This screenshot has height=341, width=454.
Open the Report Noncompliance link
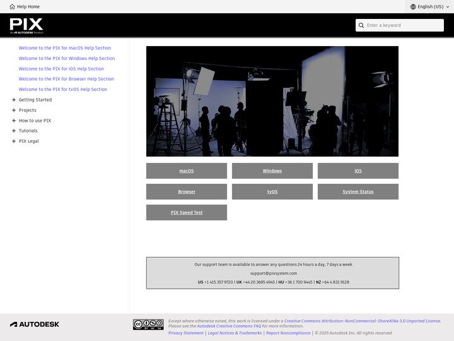click(x=288, y=333)
